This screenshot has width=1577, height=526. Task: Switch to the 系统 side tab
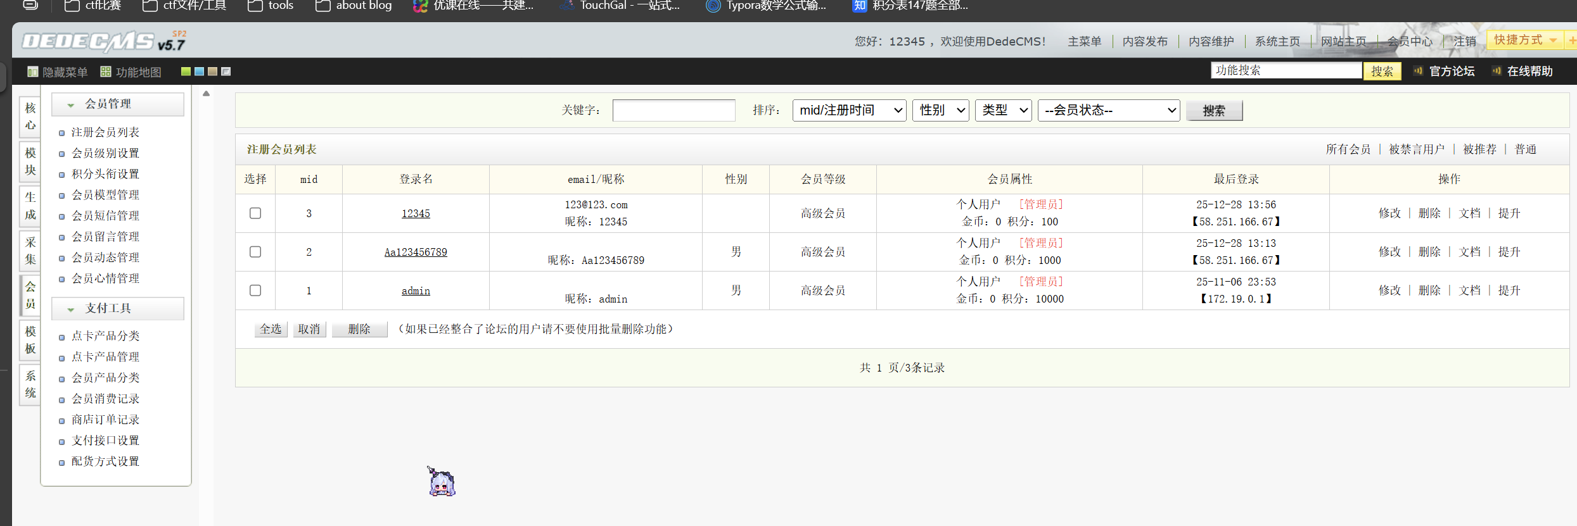click(30, 385)
